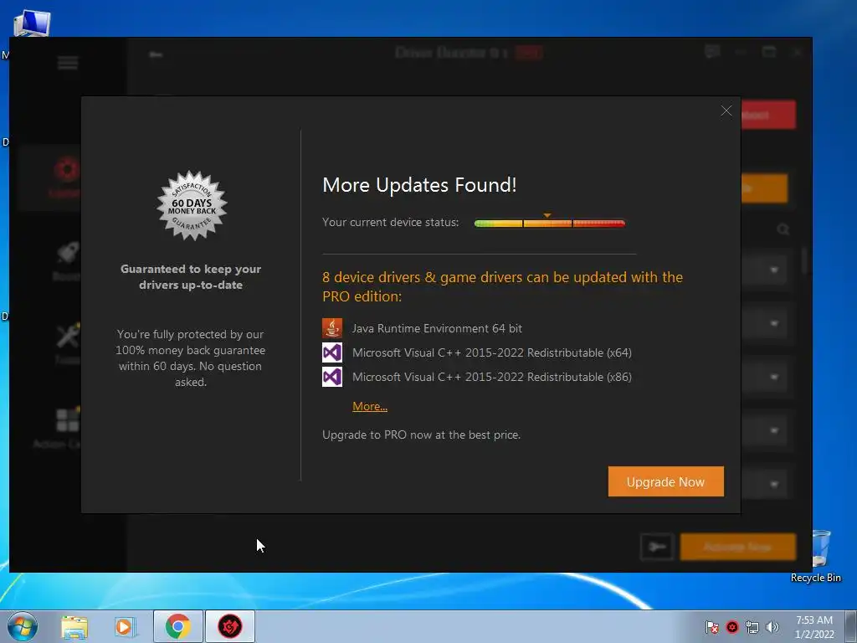This screenshot has height=643, width=857.
Task: Select Microsoft Visual C++ 2015-2022 Redistributable (x86) text
Action: tap(492, 377)
